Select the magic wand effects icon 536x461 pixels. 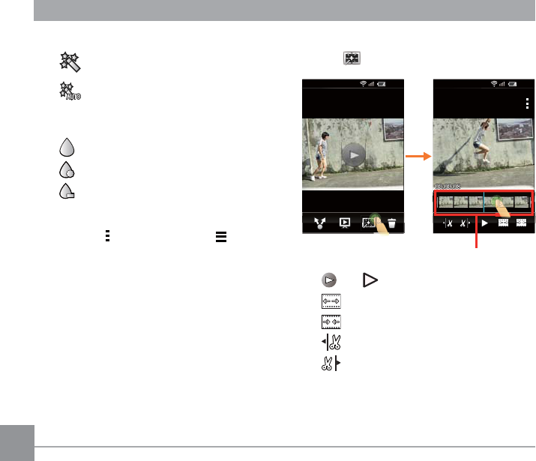click(x=70, y=62)
